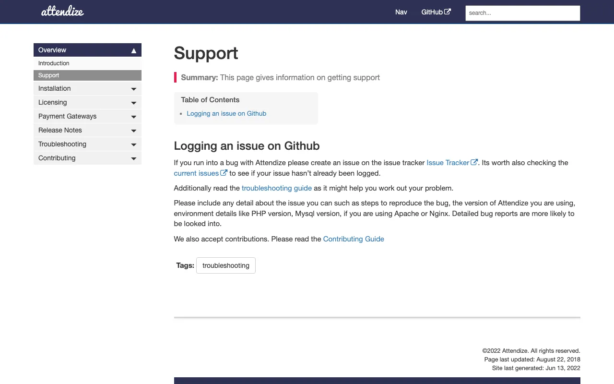The image size is (614, 384).
Task: Click the attendize logo
Action: coord(62,12)
